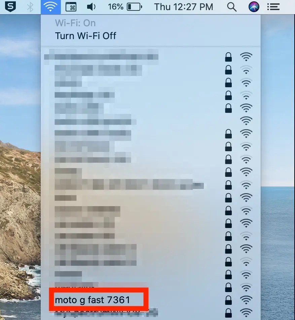Screen dimensions: 295x320
Task: Click the Thu 12:27 PM clock
Action: (184, 7)
